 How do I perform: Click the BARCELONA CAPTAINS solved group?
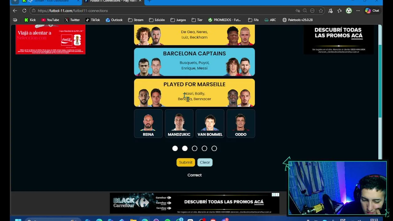tap(194, 62)
